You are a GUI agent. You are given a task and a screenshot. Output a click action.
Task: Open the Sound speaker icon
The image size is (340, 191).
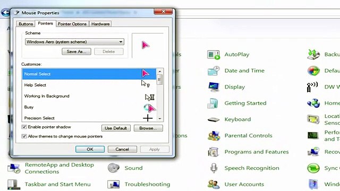[x=113, y=168]
